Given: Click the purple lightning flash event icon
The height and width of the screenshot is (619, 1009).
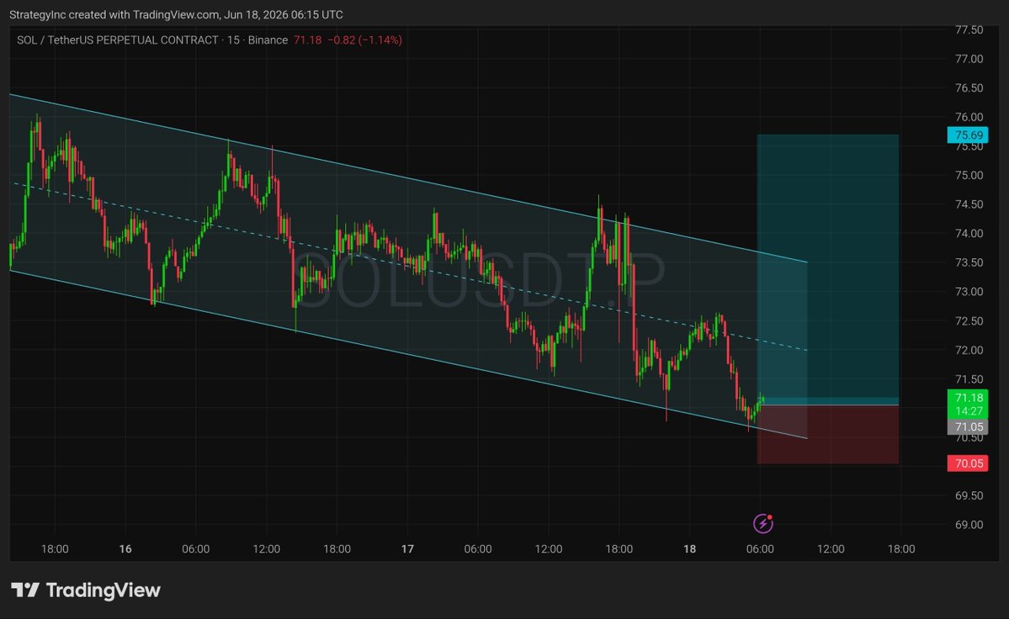Looking at the screenshot, I should click(x=763, y=523).
